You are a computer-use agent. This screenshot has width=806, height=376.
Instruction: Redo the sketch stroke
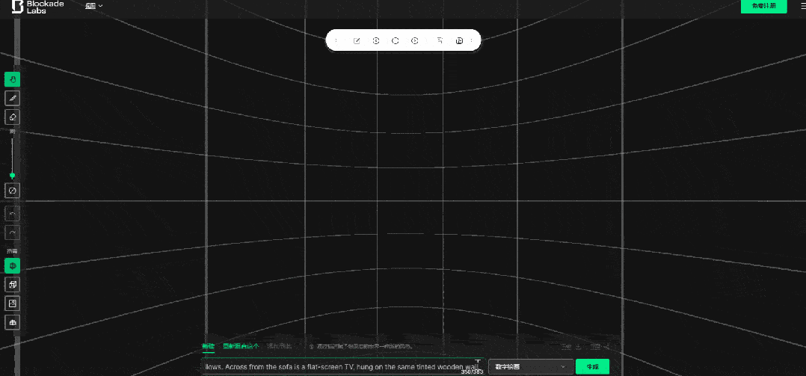coord(12,232)
